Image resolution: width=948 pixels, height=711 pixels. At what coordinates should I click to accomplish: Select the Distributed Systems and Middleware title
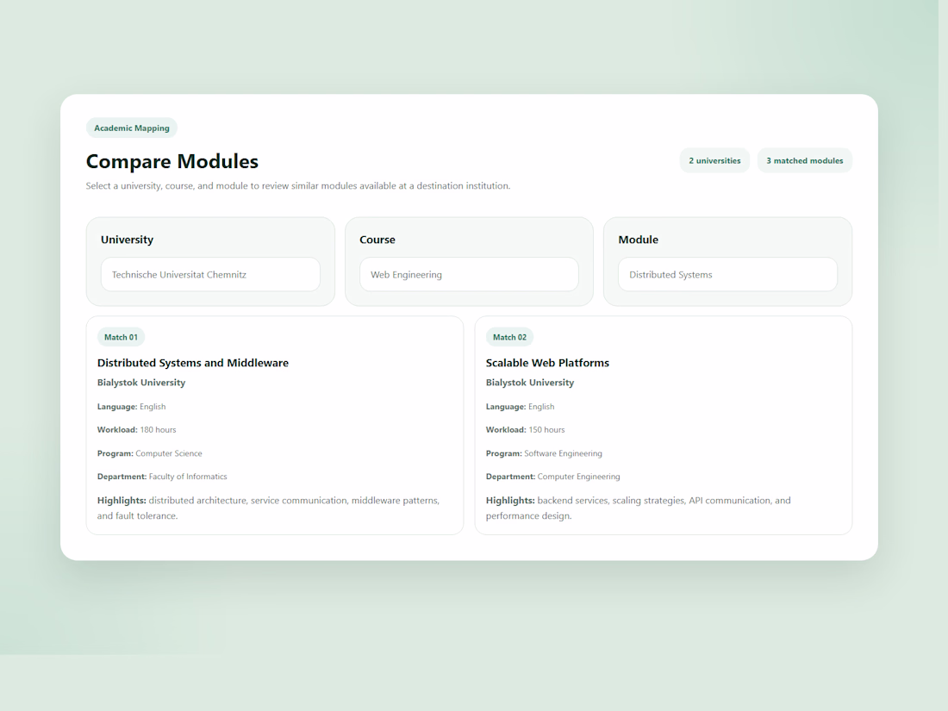click(193, 363)
